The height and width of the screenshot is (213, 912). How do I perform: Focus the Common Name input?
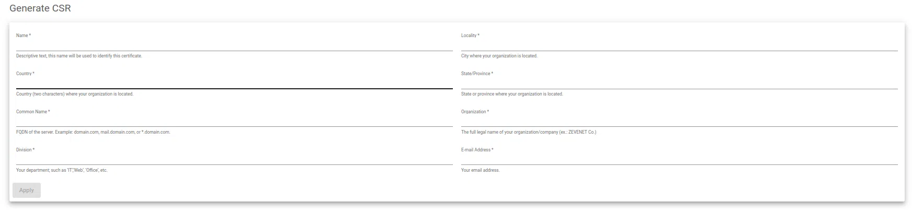click(234, 122)
